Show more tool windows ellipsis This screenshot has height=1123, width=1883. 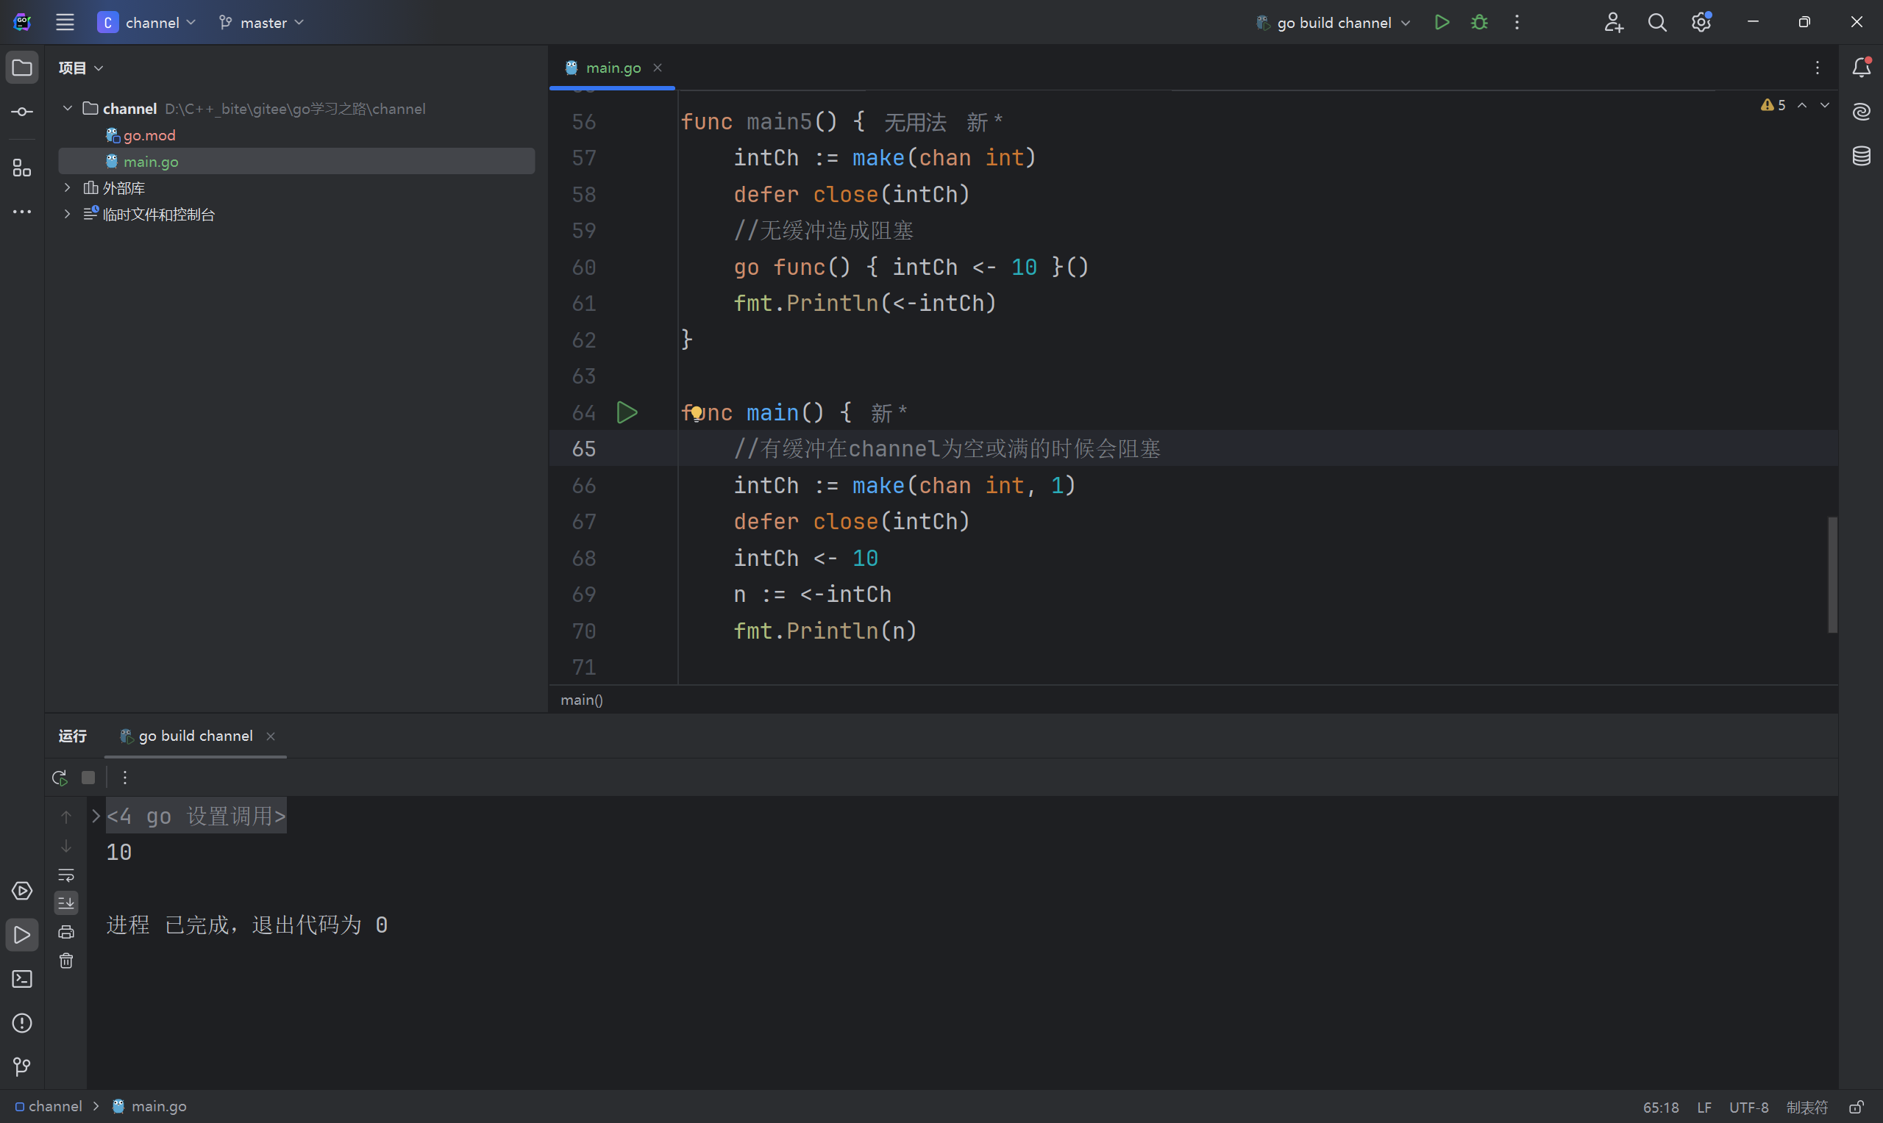(22, 212)
